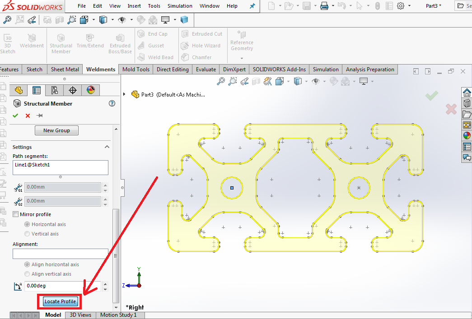Click the Path segments selection box
The height and width of the screenshot is (319, 472).
[61, 167]
